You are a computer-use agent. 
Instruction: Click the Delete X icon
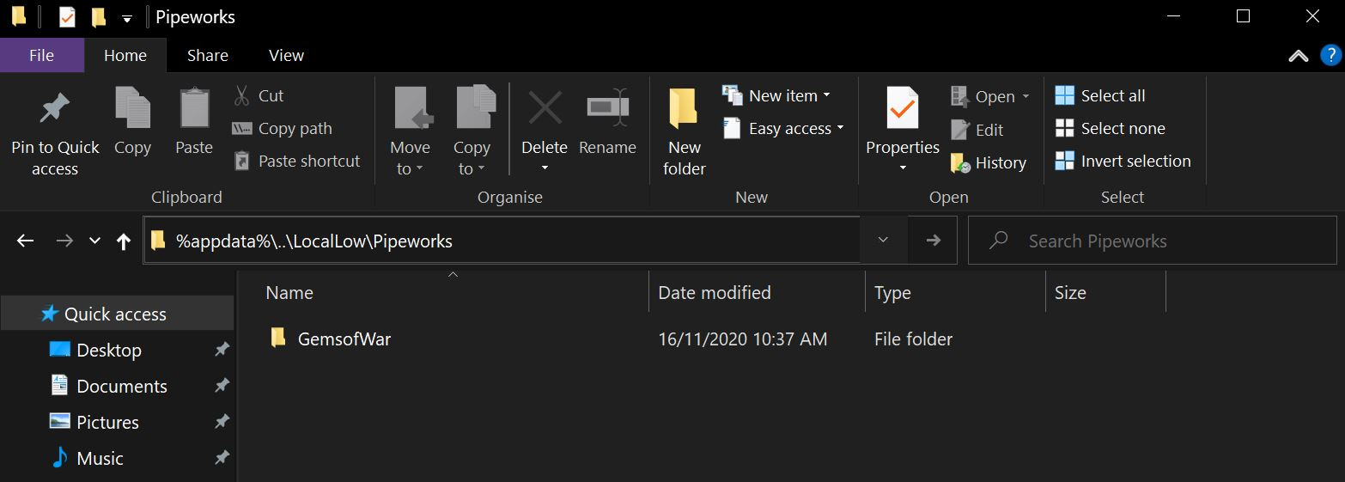point(545,109)
